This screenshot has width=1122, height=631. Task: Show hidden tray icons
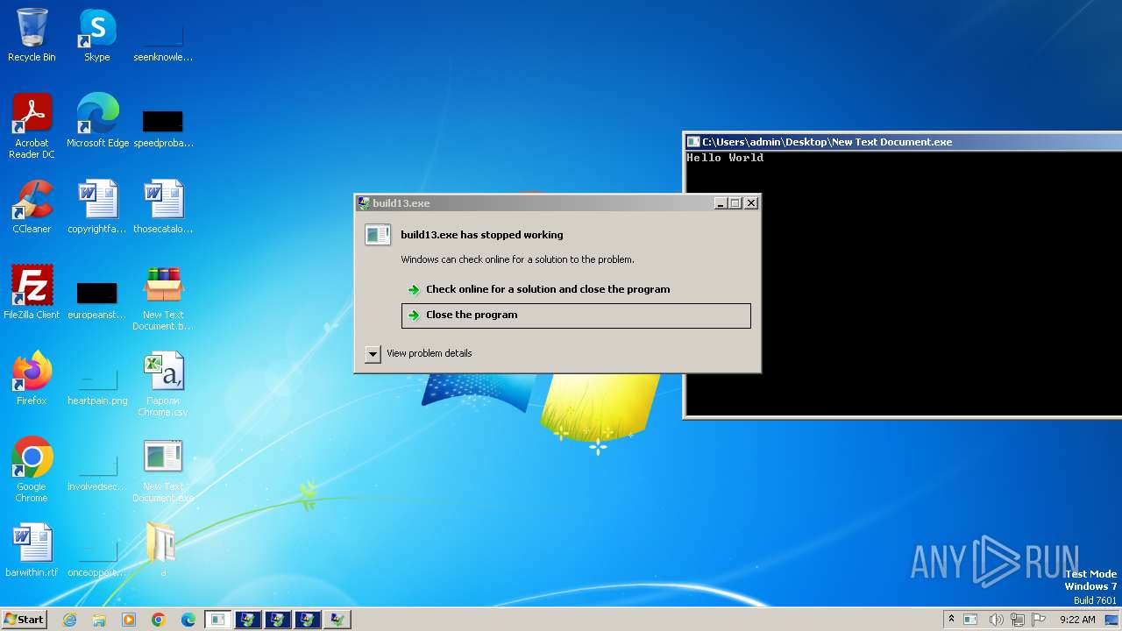(x=951, y=619)
